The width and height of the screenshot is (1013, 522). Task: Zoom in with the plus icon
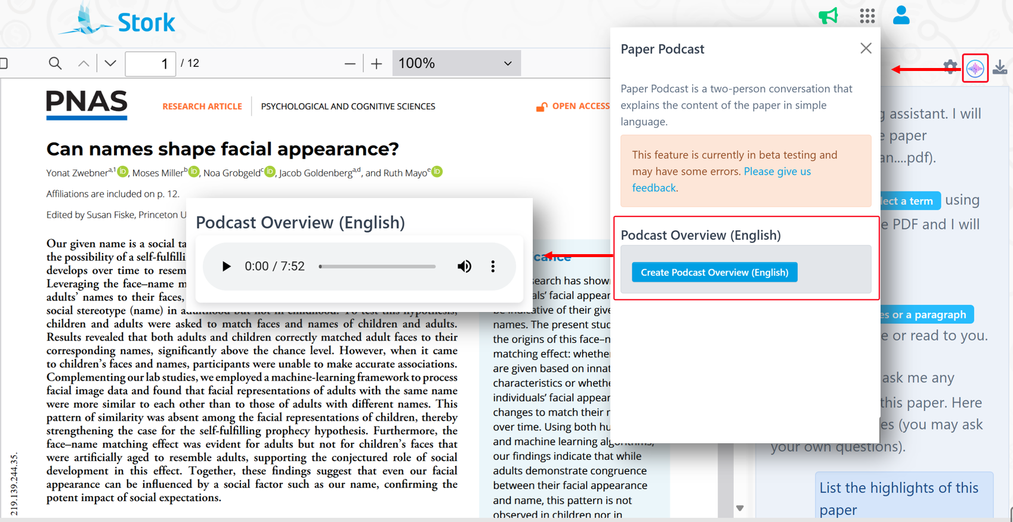pos(376,63)
